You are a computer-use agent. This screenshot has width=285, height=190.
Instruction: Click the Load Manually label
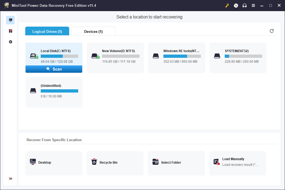(x=233, y=159)
